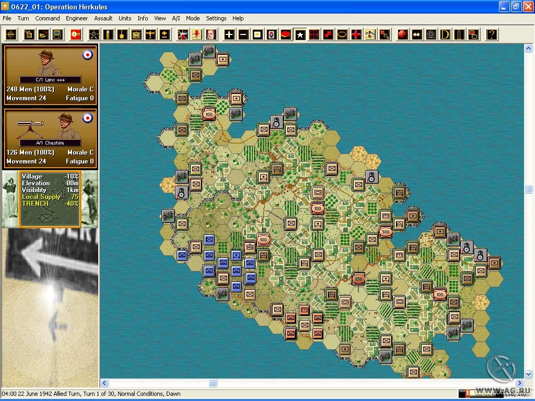Click the vertical scrollbar up arrow
This screenshot has height=401, width=535.
(529, 49)
